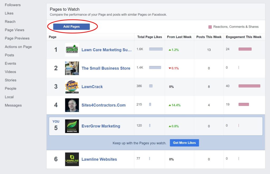Click Lawn Care Marketing's pink engagement bar
Screen dimensions: 270x174
245,49
